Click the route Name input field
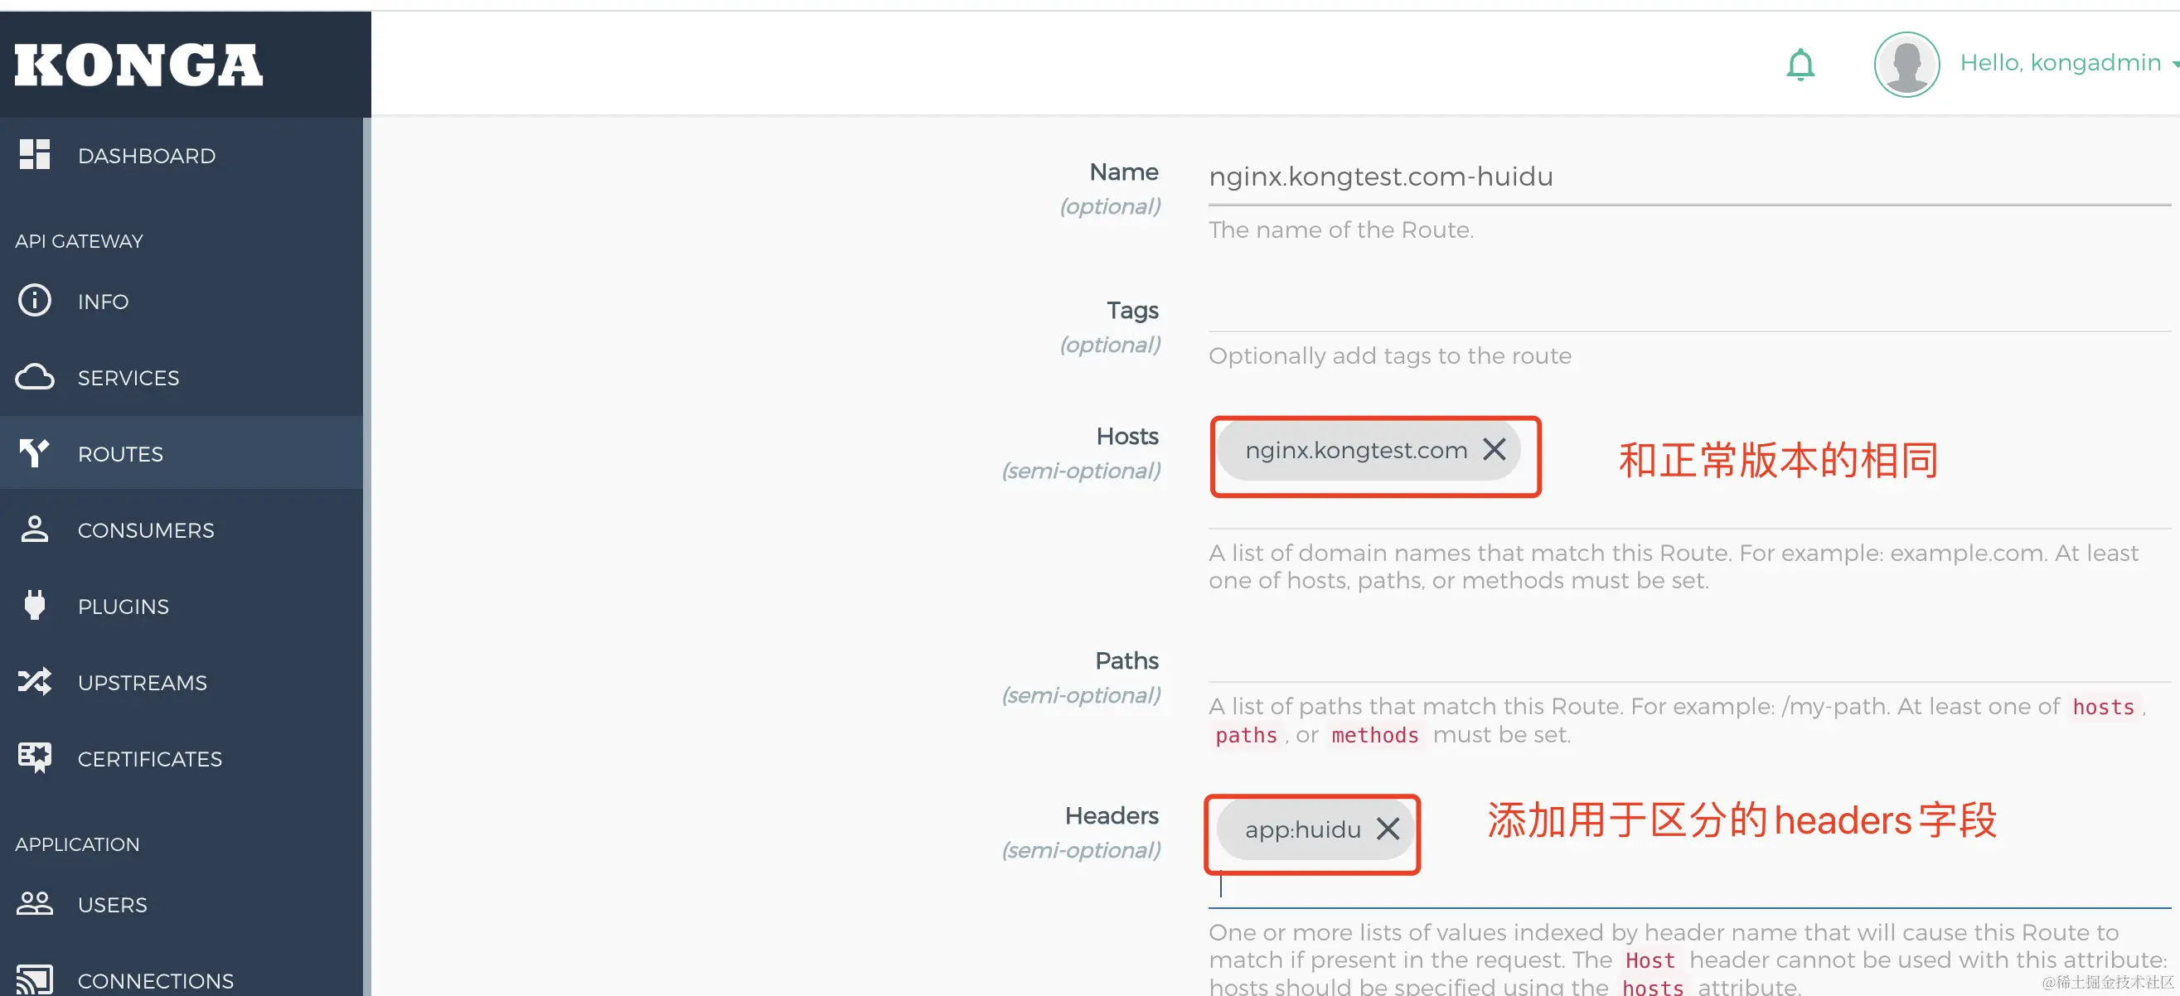 (1684, 176)
